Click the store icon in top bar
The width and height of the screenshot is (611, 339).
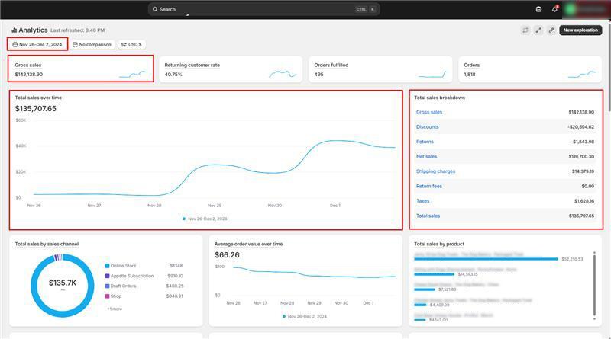539,9
